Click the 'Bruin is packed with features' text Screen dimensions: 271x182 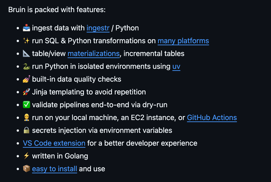[57, 10]
